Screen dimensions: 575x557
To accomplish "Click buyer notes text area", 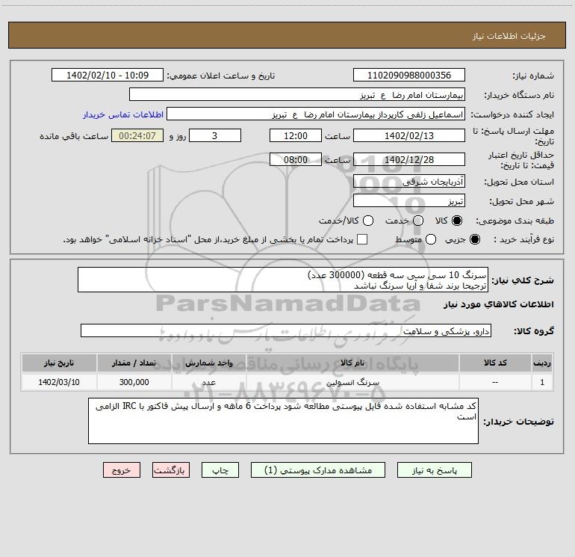I will point(283,421).
